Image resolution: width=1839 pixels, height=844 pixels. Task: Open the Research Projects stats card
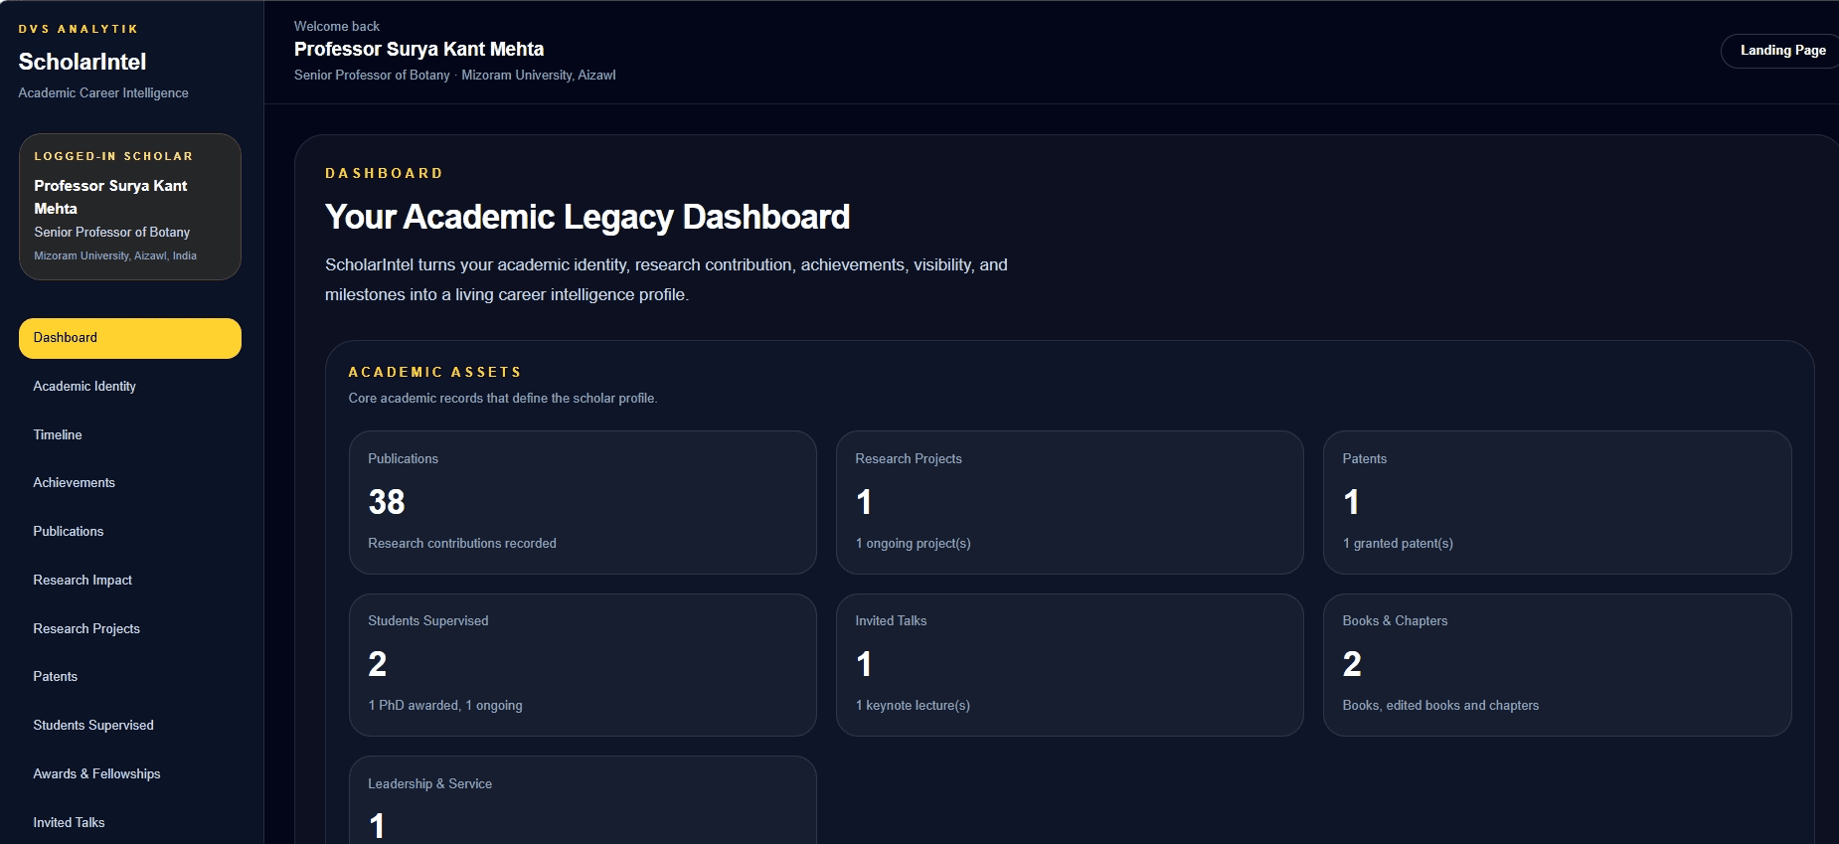point(1070,502)
